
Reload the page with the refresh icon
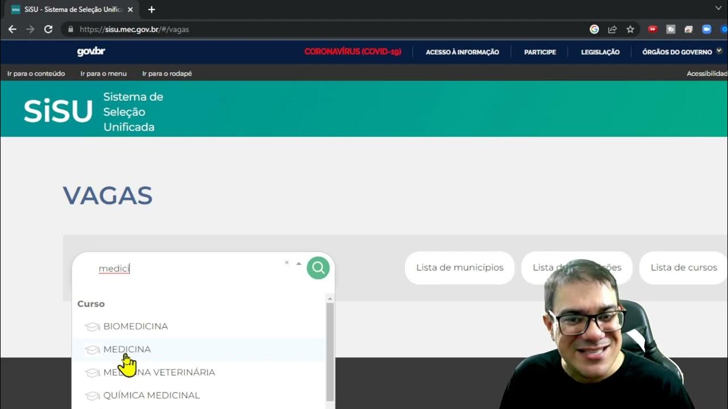tap(48, 29)
